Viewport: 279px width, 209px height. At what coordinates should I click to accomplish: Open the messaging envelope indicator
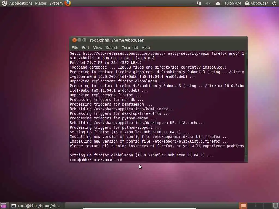218,3
